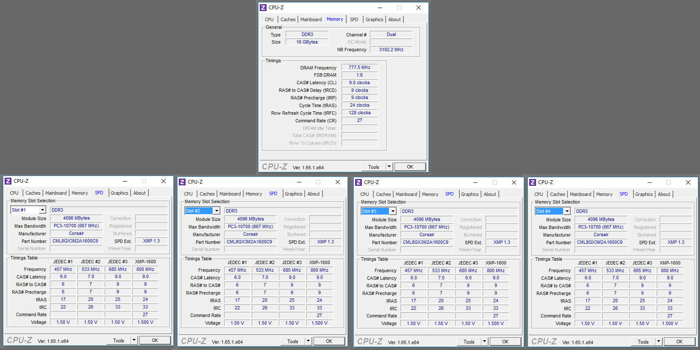
Task: Minimize the Memory tab CPU-Z window
Action: [380, 8]
